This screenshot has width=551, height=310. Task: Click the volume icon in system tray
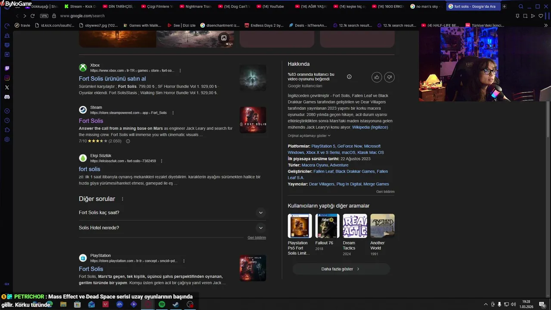point(513,304)
